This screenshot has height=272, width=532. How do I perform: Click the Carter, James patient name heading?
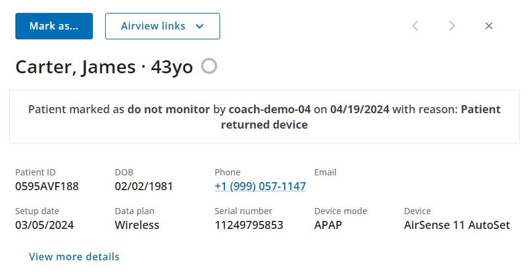pos(75,66)
